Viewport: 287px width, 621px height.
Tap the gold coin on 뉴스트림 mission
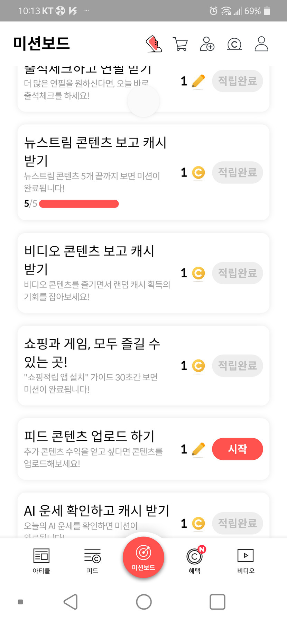198,173
